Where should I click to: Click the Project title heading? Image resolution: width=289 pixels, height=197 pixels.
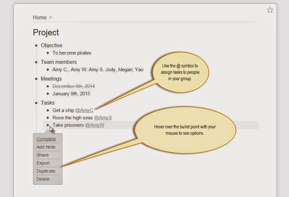[x=46, y=32]
